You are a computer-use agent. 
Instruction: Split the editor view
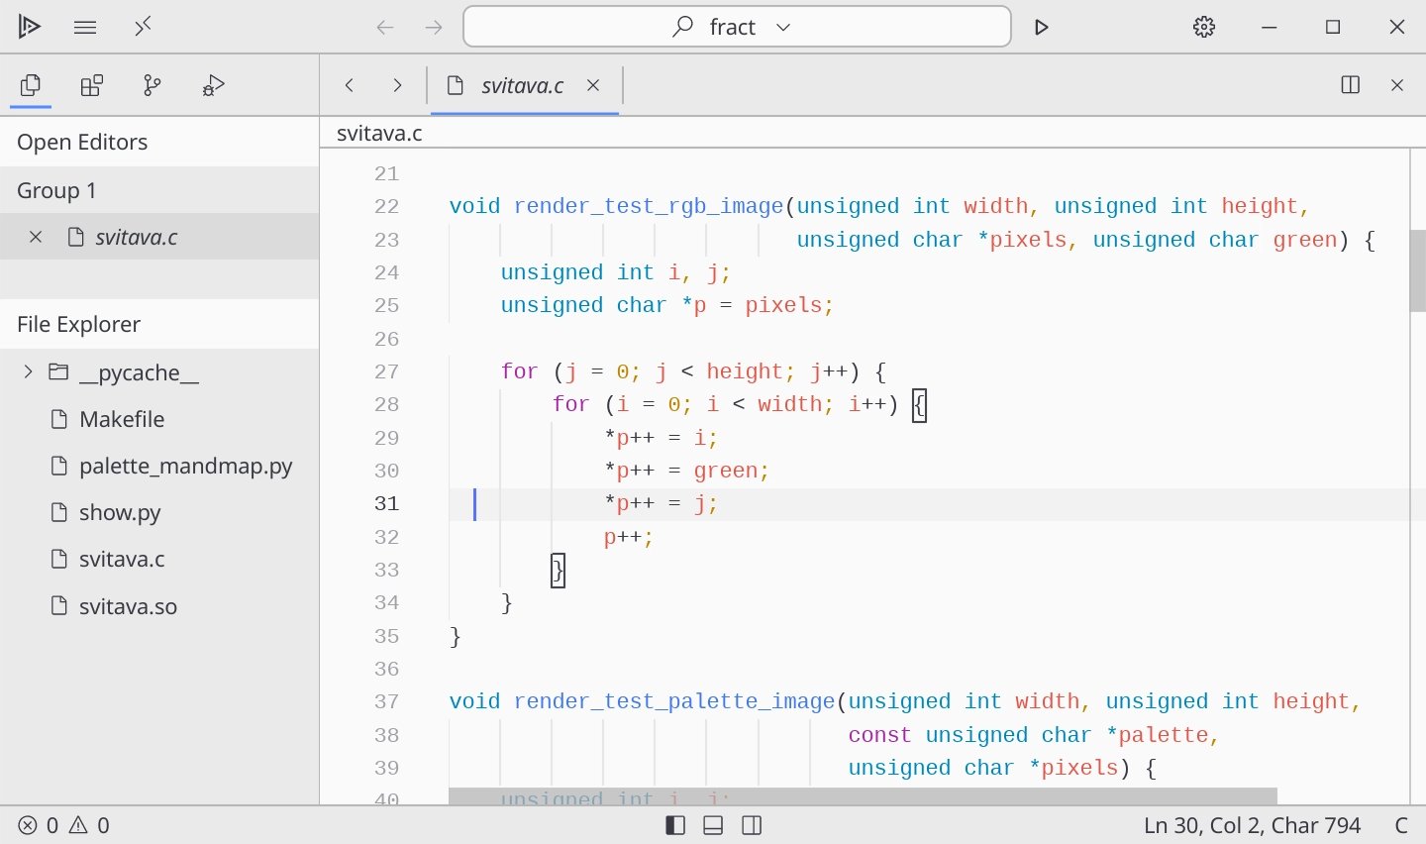[1350, 85]
